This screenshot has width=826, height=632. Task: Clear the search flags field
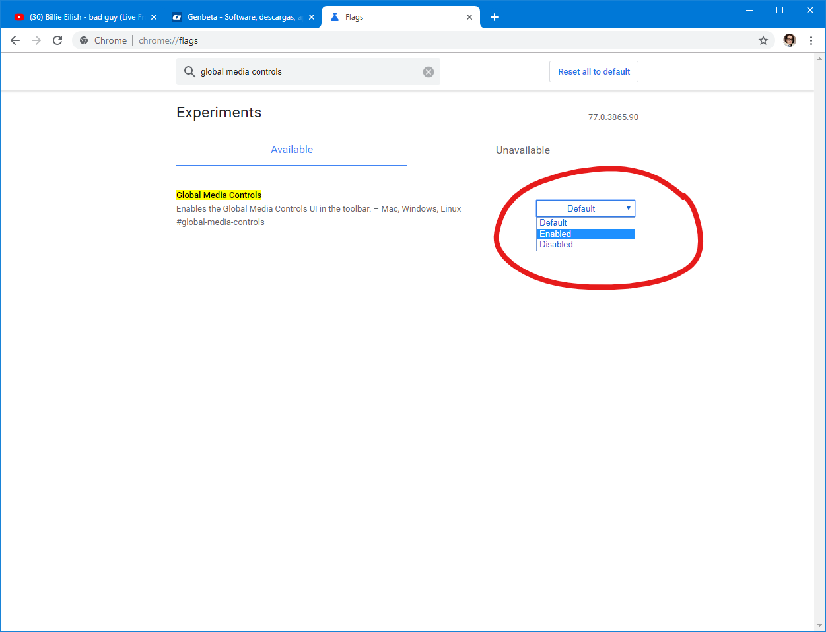(428, 71)
